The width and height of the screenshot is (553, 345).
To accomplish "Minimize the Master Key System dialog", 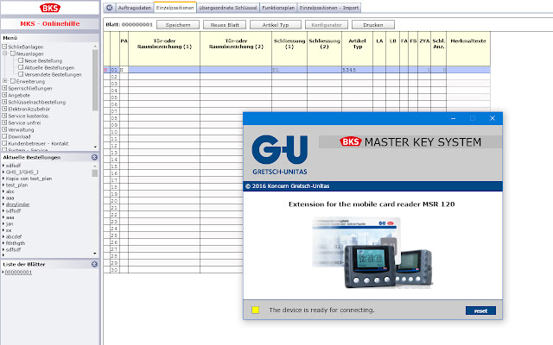I will [453, 118].
